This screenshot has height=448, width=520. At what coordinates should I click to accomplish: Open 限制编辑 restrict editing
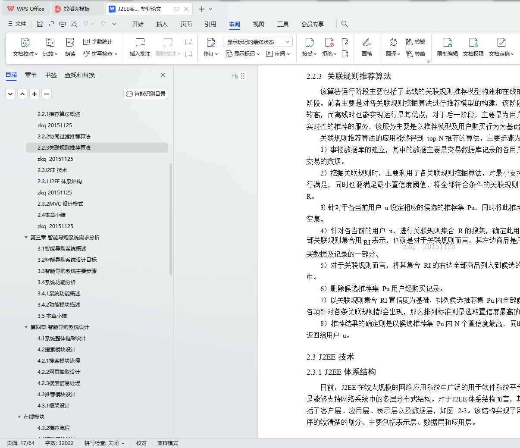point(448,47)
